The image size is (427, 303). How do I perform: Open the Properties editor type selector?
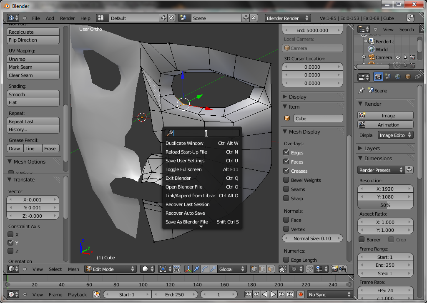364,77
